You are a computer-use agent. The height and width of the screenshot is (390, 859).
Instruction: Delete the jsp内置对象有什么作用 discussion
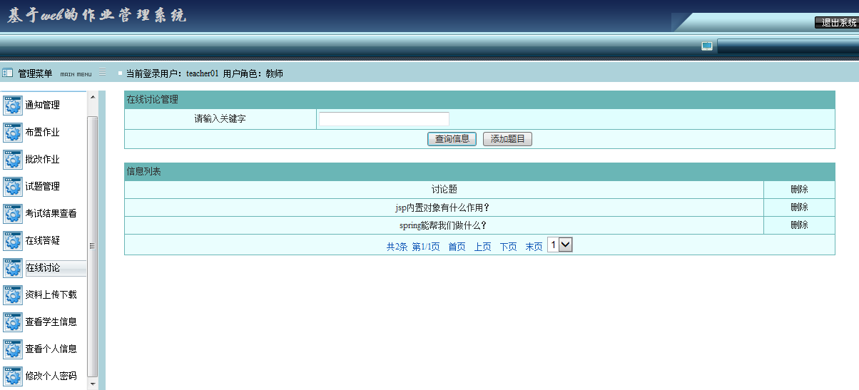pyautogui.click(x=799, y=207)
